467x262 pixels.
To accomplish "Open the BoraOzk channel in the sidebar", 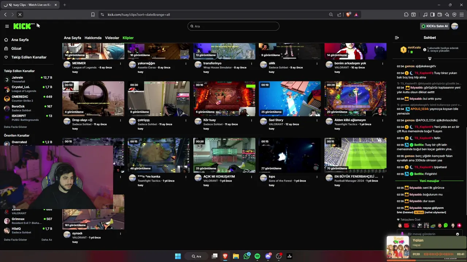I will pos(28,108).
